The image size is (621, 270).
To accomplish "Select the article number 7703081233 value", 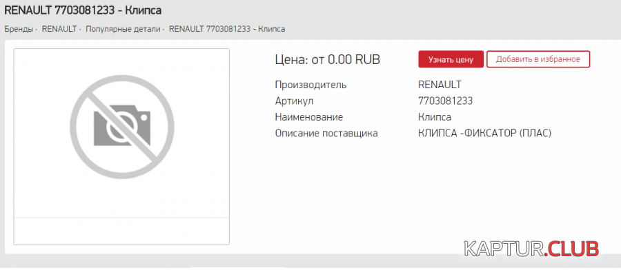I will [x=445, y=101].
